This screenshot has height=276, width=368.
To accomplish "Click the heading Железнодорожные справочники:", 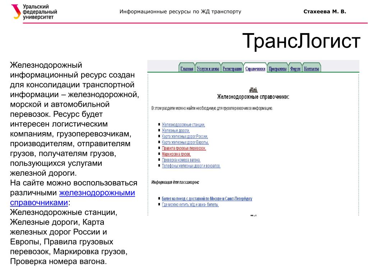I will (x=253, y=97).
